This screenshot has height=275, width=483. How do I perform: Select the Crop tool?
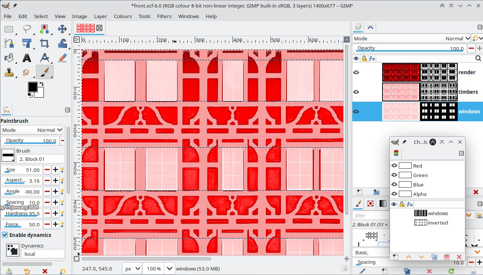click(45, 43)
